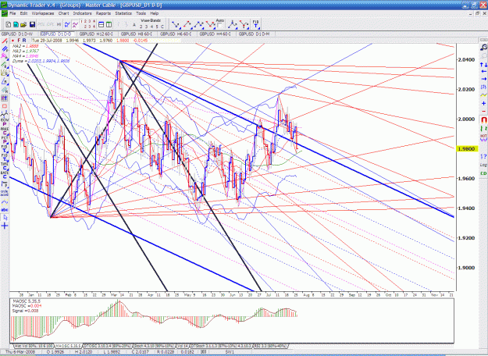
Task: Switch to the Hist Vol indicator tab
Action: click(x=34, y=346)
